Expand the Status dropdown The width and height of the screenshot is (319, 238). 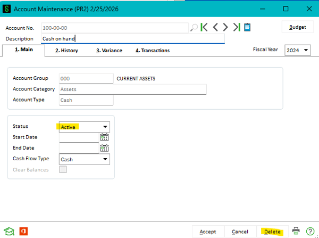(105, 127)
